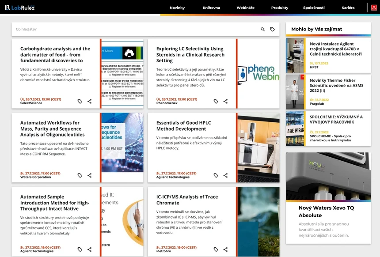Open Nová instalace Agilent trojitý kvadrupól article
Image resolution: width=380 pixels, height=257 pixels.
[x=336, y=49]
